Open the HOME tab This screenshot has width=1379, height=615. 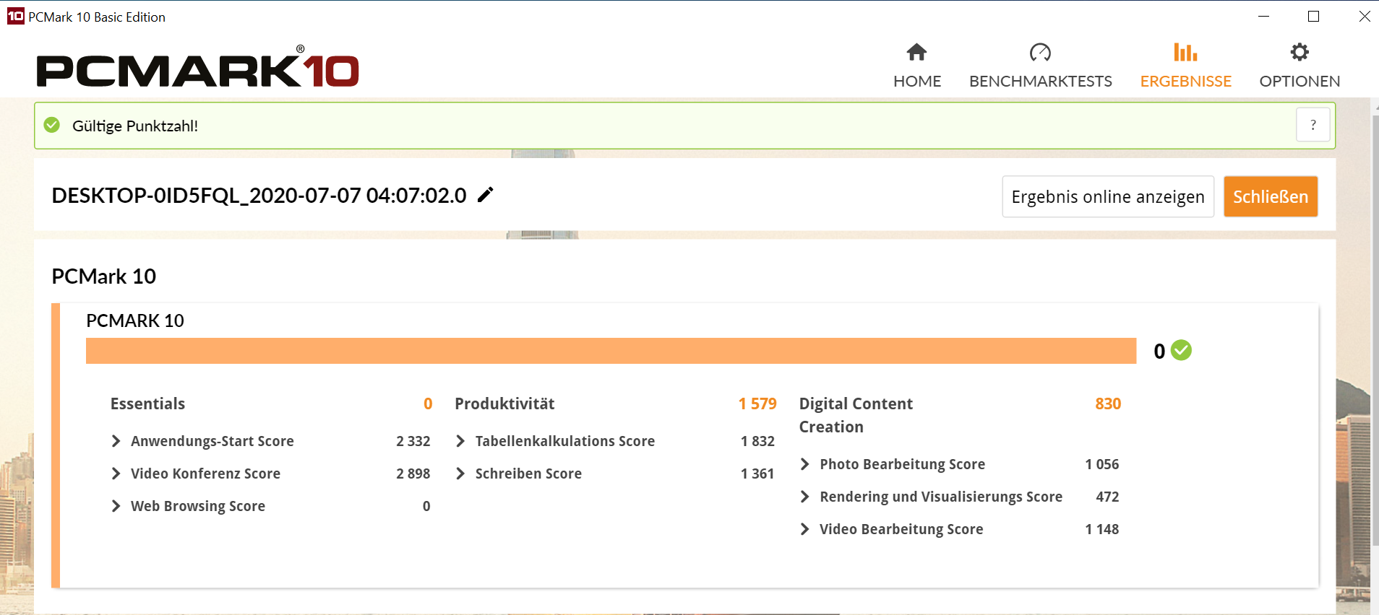click(x=916, y=66)
